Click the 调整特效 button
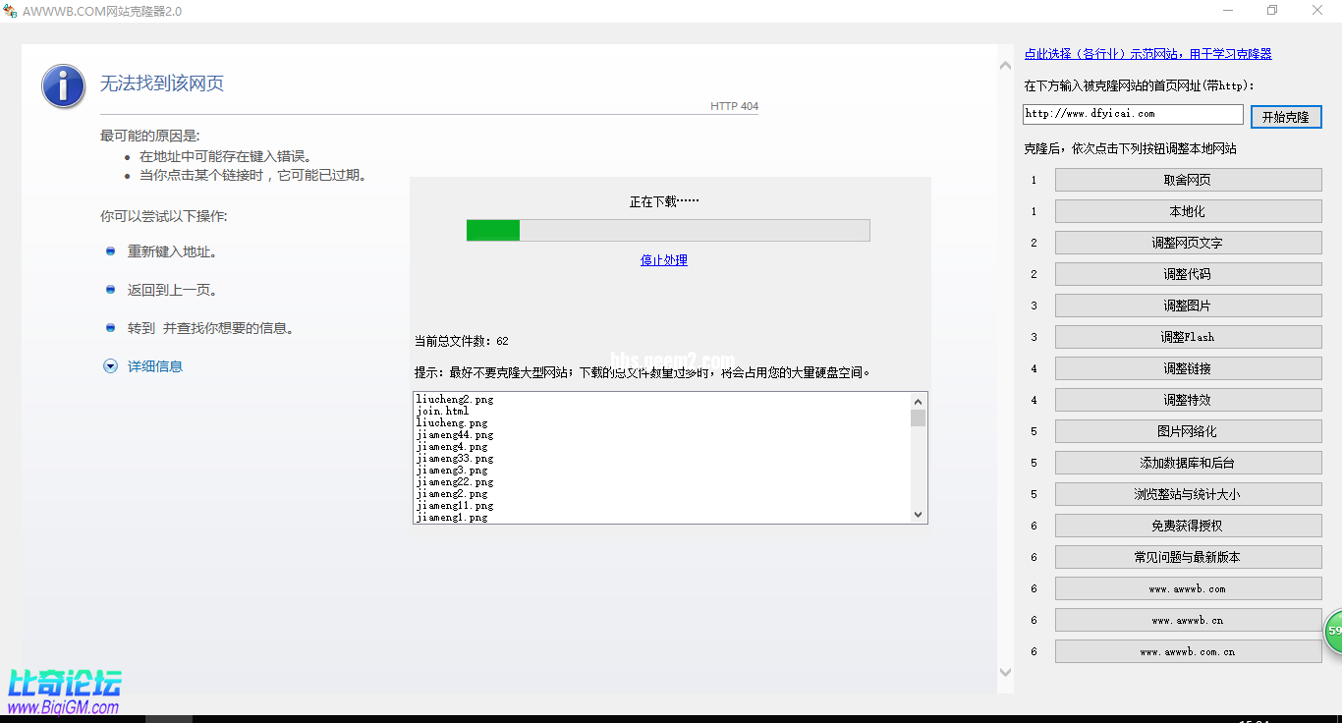 coord(1188,400)
